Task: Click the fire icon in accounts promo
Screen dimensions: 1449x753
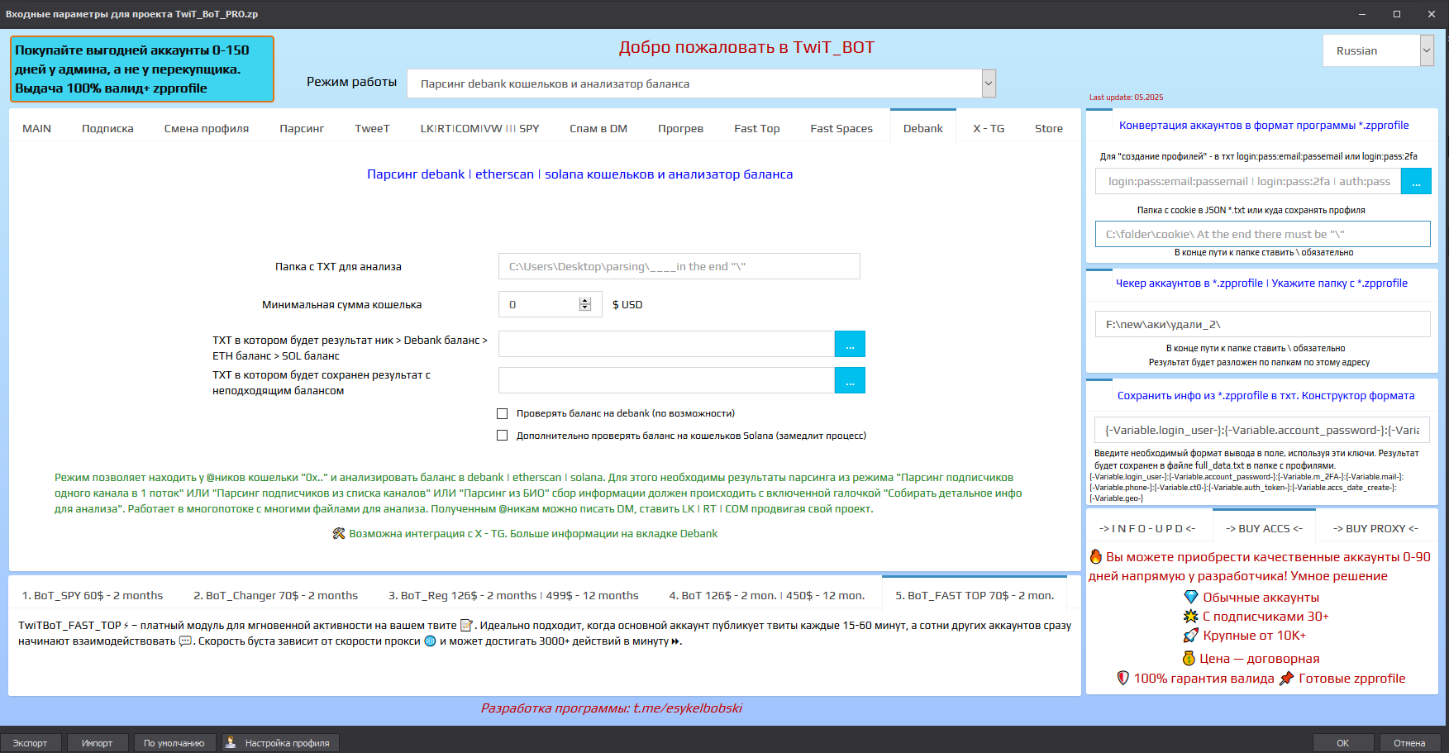Action: click(1096, 556)
